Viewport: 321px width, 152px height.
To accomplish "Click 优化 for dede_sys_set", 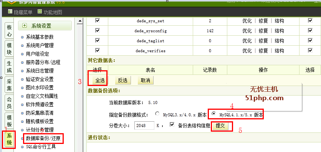I will 247,21.
